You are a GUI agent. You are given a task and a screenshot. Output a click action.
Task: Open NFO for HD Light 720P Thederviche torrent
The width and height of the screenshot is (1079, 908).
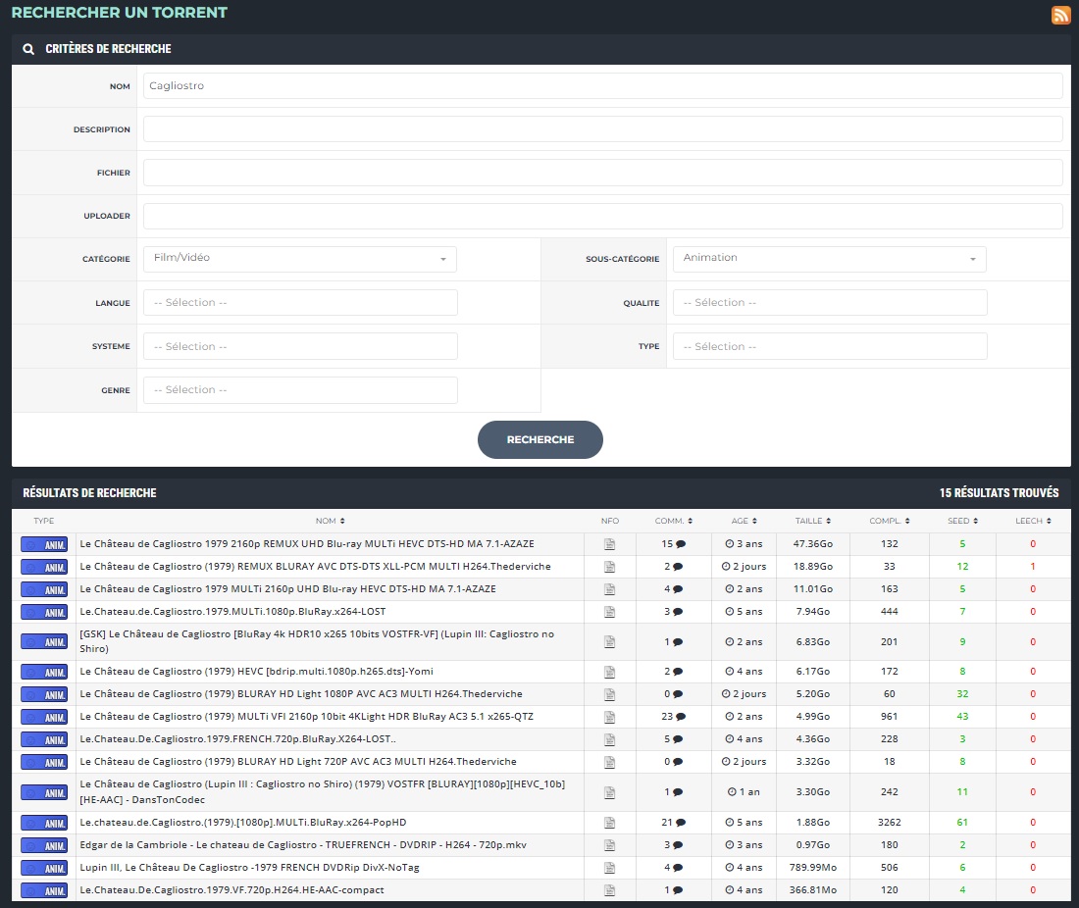point(610,762)
